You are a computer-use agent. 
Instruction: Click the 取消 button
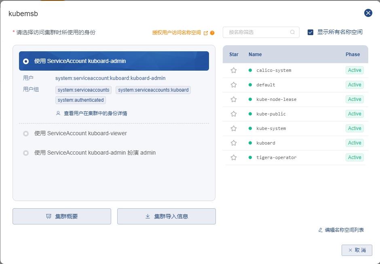[x=357, y=250]
